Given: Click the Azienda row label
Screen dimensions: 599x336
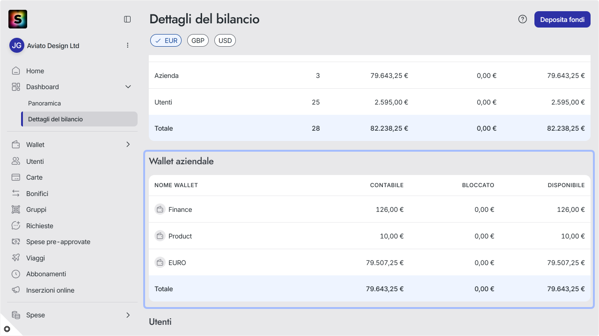Looking at the screenshot, I should pyautogui.click(x=167, y=76).
